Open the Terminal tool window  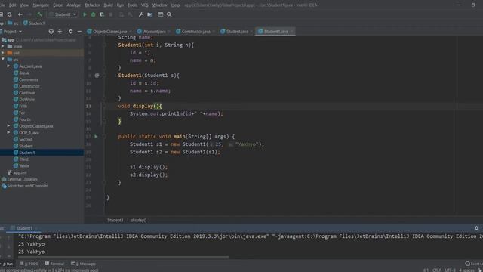(x=54, y=264)
